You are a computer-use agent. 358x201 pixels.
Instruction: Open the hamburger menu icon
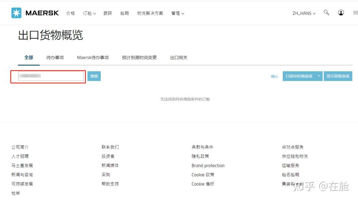tap(355, 13)
